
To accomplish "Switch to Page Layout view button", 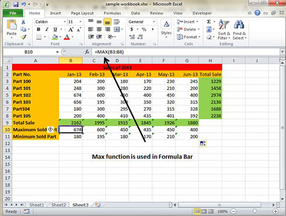I will point(204,211).
